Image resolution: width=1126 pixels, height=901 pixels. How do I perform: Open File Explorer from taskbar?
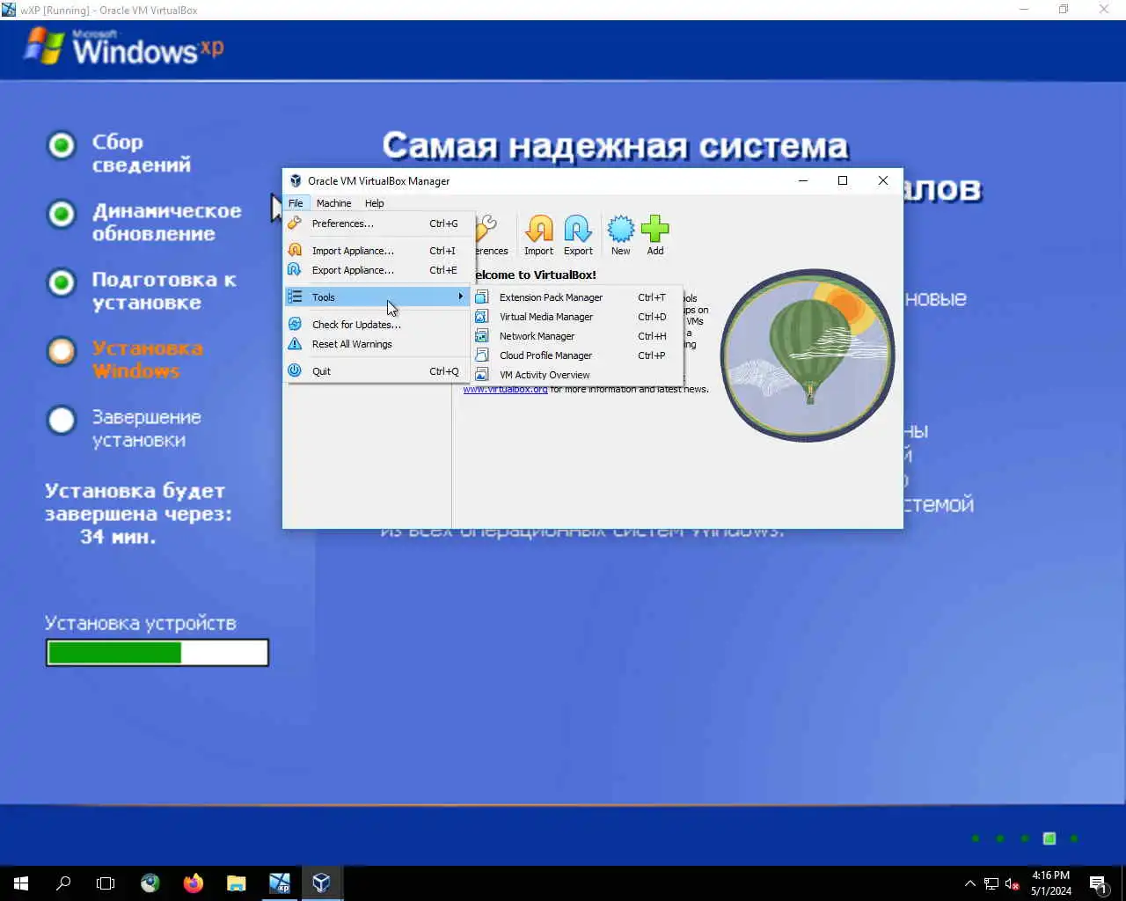tap(237, 883)
